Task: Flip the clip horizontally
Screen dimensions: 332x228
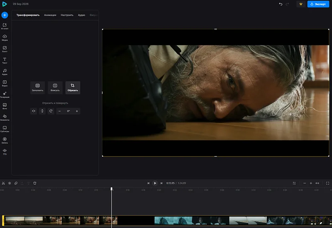Action: point(34,111)
